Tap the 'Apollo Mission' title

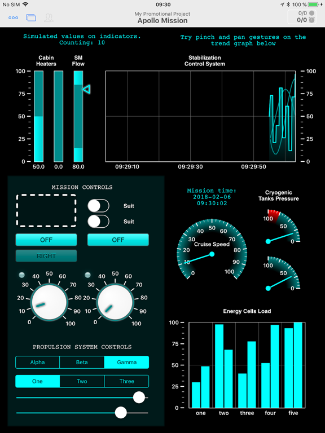pos(162,21)
